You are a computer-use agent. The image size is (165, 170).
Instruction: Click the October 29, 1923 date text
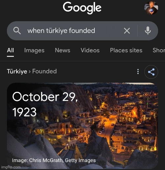pos(45,104)
